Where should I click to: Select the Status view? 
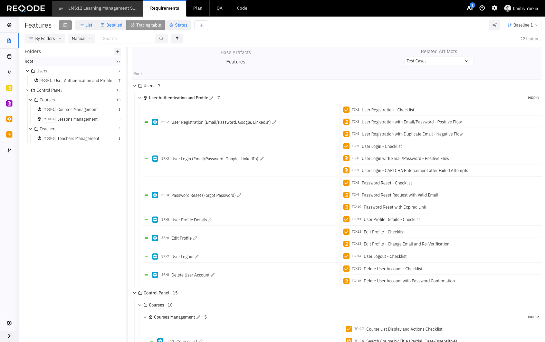(178, 25)
